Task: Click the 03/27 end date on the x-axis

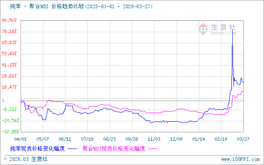Action: click(242, 139)
